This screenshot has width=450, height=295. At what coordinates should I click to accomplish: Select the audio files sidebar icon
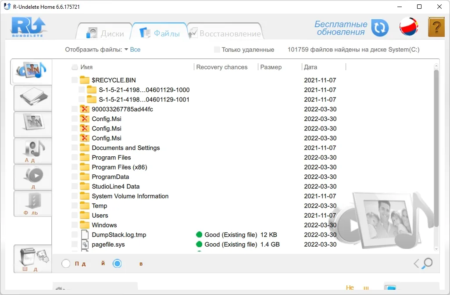[x=33, y=151]
